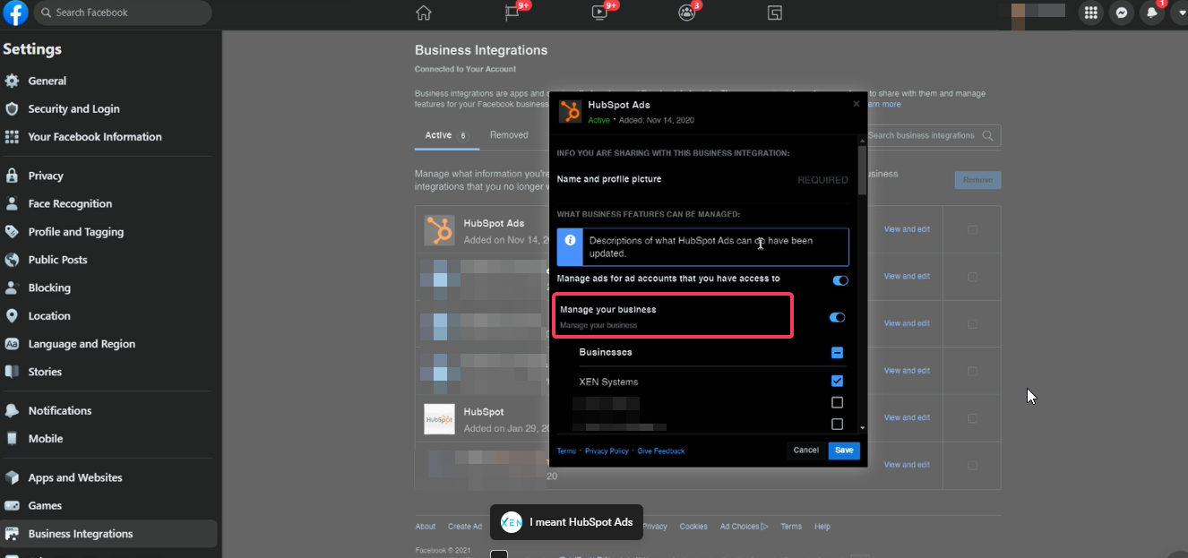Open the notifications bell
1188x558 pixels.
pyautogui.click(x=1152, y=13)
